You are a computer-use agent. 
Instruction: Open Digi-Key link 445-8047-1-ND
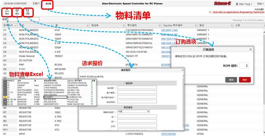point(169,30)
